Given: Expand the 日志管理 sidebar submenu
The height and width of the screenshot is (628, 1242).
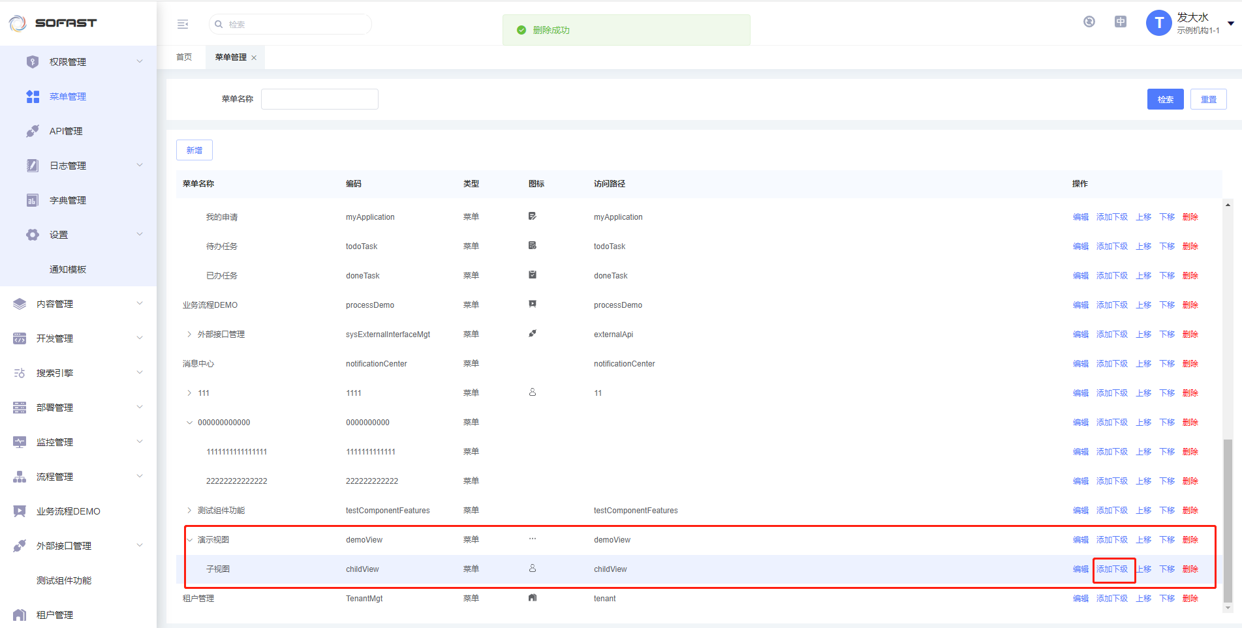Looking at the screenshot, I should (139, 166).
